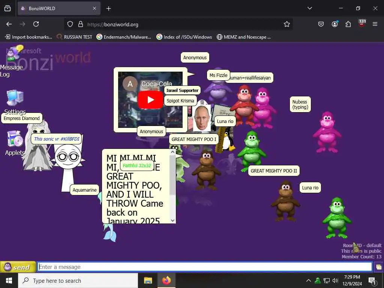Click the taskbar search box

[x=78, y=280]
